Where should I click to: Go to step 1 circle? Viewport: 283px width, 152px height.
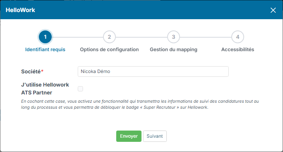tap(45, 37)
